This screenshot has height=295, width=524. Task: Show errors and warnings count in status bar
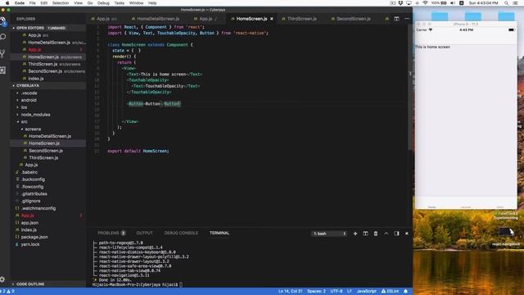[7, 292]
